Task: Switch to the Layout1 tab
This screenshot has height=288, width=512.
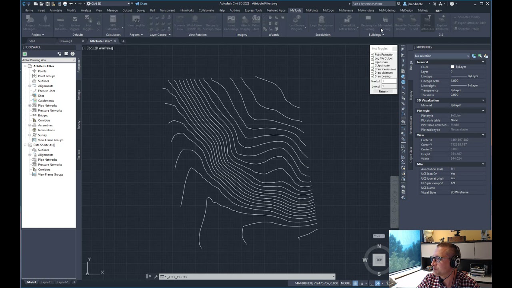Action: [46, 282]
